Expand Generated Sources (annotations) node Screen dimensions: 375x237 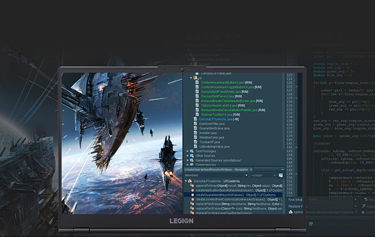coord(187,160)
